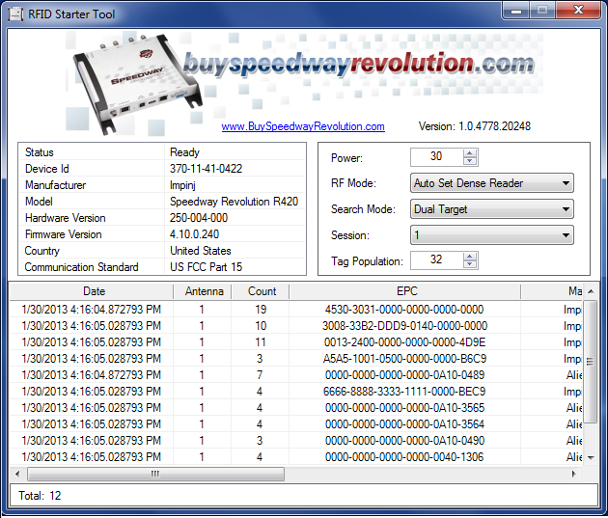
Task: Click the Country value United States
Action: coord(201,251)
